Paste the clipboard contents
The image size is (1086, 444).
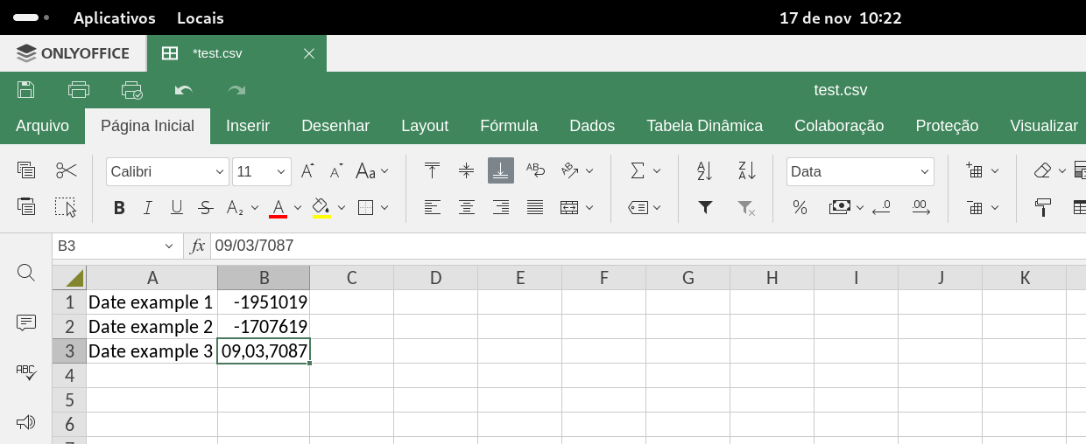(x=26, y=207)
